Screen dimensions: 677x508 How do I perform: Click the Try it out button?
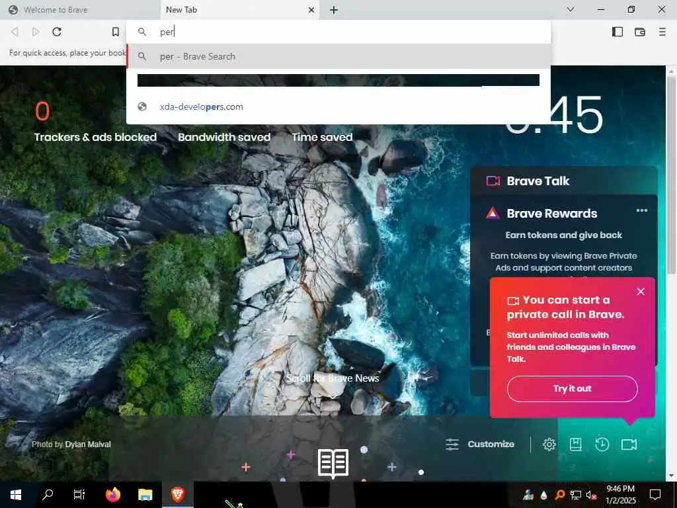coord(572,388)
